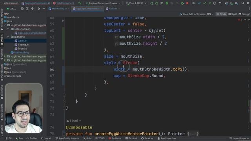Open the Build tool window

tap(87, 138)
